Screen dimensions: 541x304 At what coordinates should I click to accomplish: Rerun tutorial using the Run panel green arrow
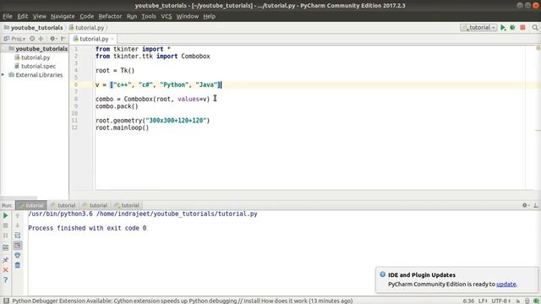[6, 216]
